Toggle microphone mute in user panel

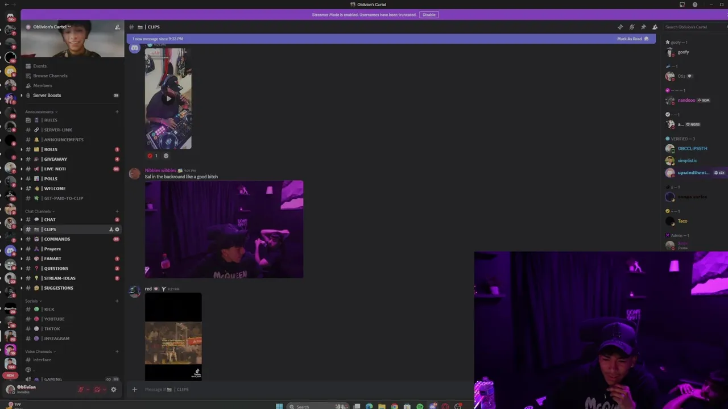[x=81, y=389]
